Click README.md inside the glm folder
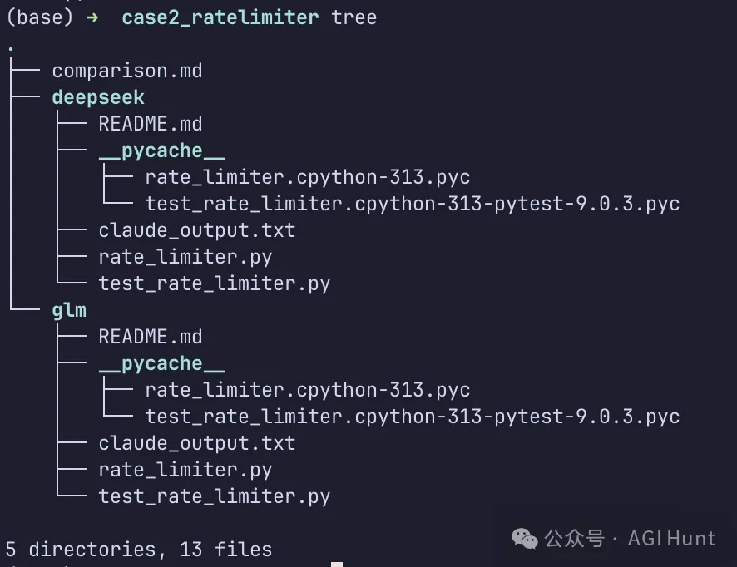Screen dimensions: 737x567 (150, 337)
